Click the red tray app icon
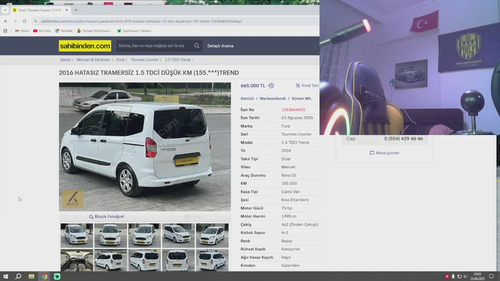Viewport: 500px width, 281px height. (447, 276)
